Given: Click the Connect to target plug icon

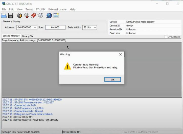Looking at the screenshot, I should coord(20,16).
